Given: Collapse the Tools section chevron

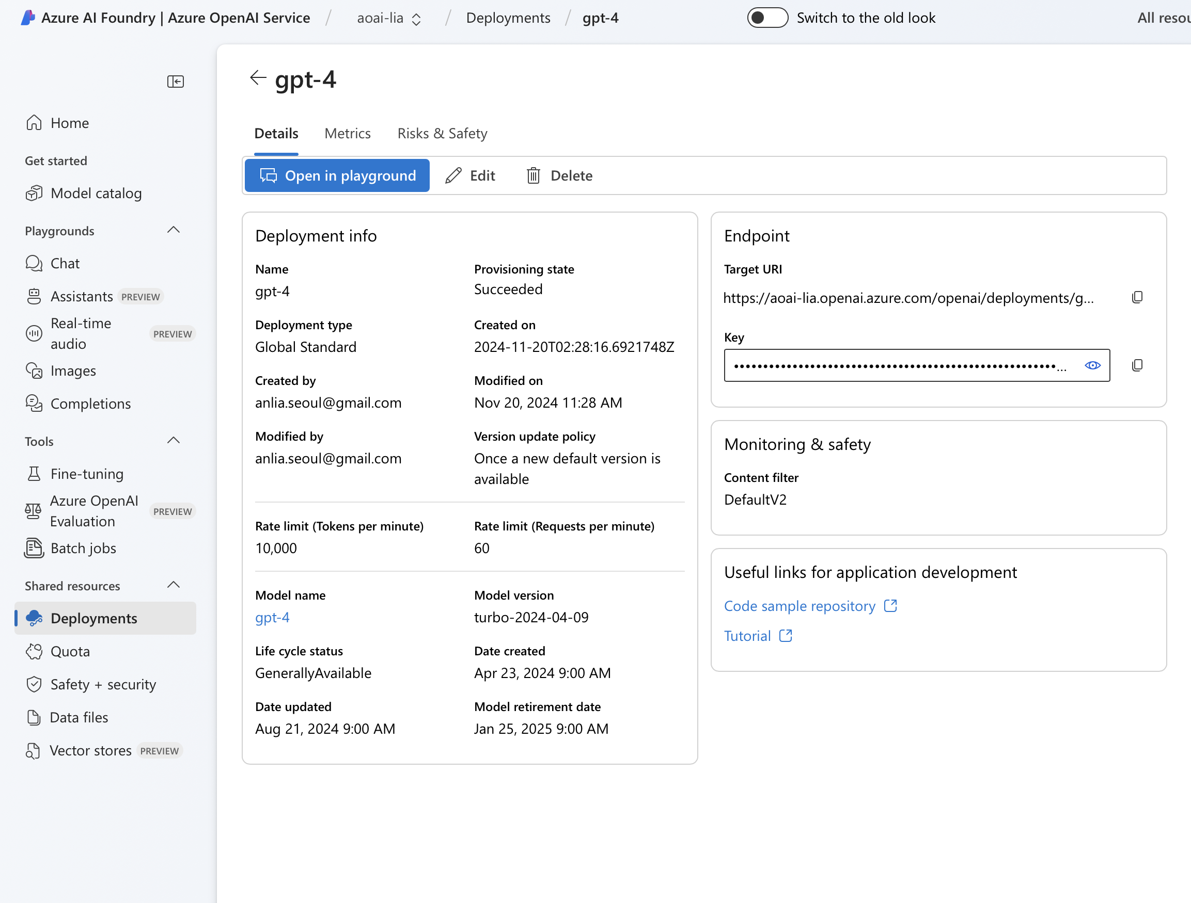Looking at the screenshot, I should point(174,441).
